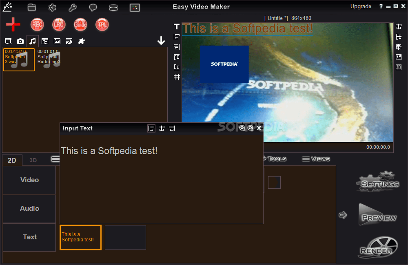
Task: Open the Guide tool
Action: pyautogui.click(x=80, y=24)
